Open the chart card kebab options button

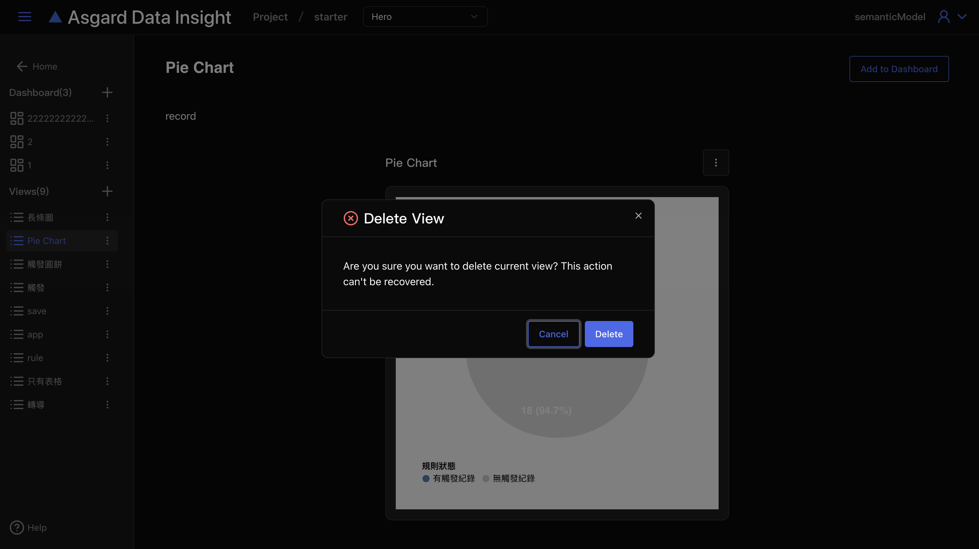click(x=716, y=163)
